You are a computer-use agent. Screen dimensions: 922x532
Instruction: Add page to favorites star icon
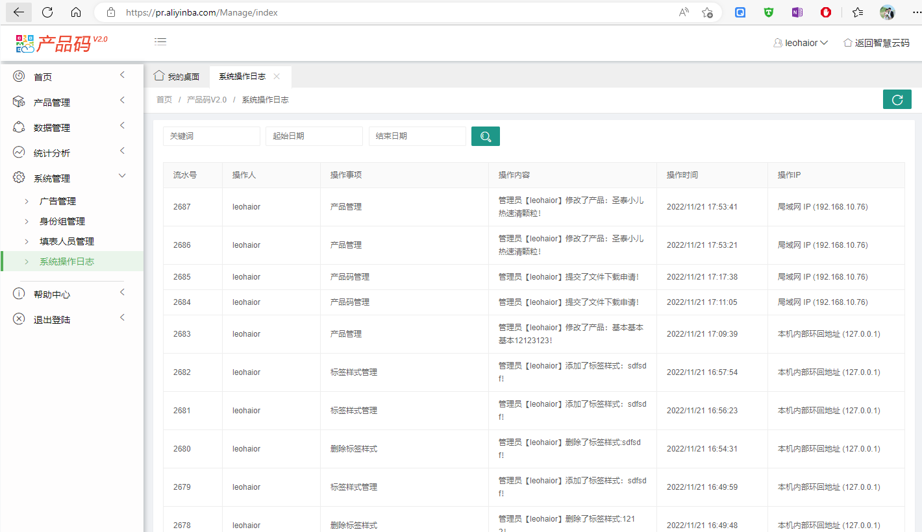click(x=707, y=12)
